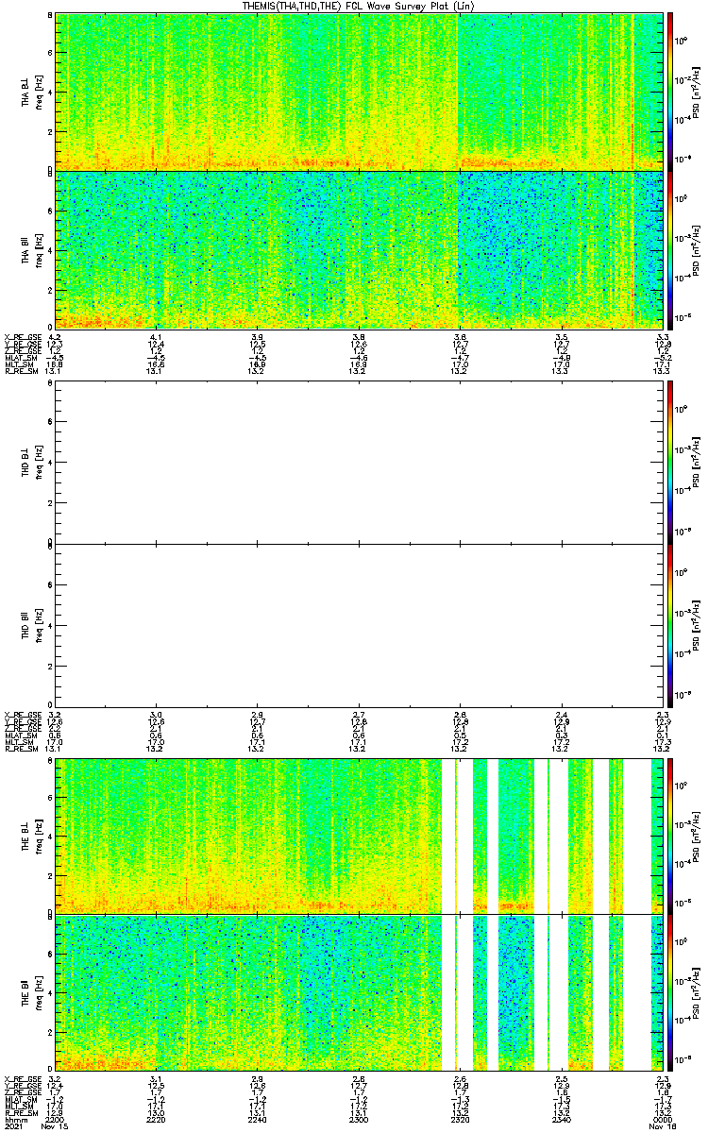
Task: Click the 2240 time tick label
Action: (x=258, y=1118)
